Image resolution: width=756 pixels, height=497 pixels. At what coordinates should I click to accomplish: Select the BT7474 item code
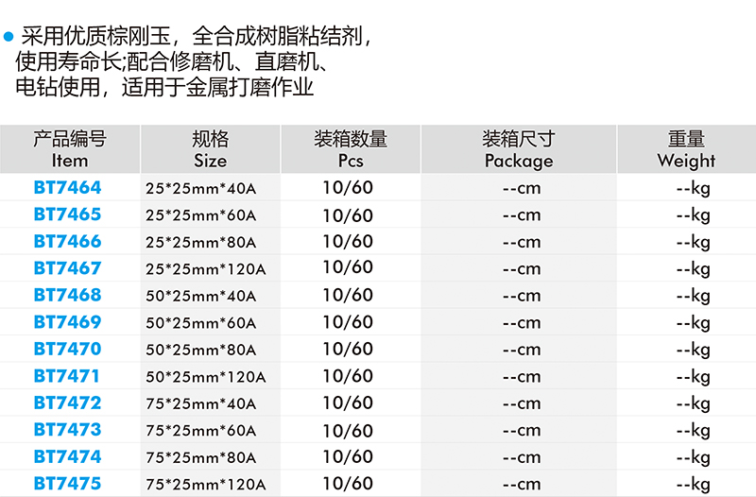[67, 456]
